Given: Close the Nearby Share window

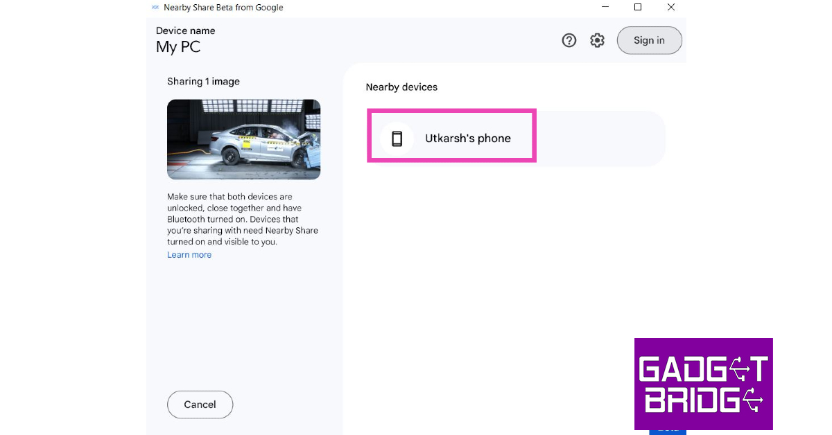Looking at the screenshot, I should tap(670, 8).
